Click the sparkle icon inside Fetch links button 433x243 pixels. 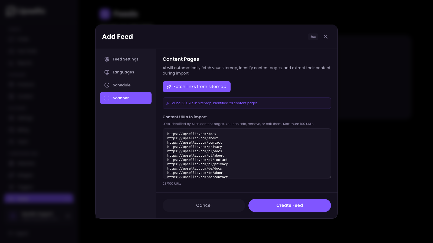[x=169, y=87]
